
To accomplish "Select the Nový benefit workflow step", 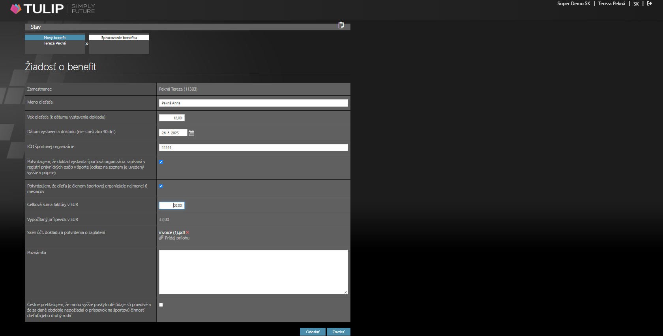I will click(x=55, y=38).
